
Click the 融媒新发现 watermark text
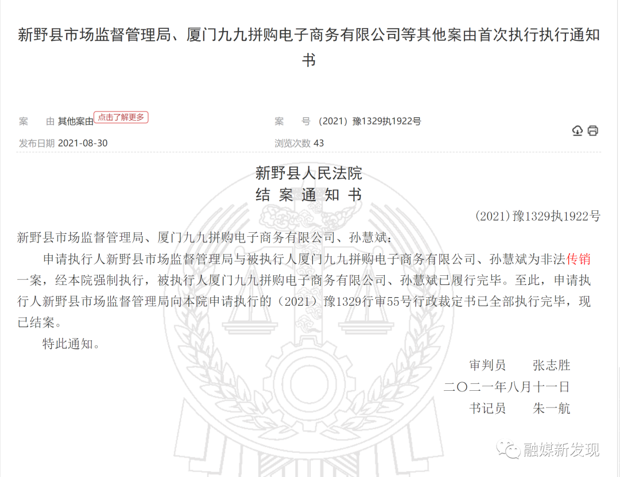(x=561, y=450)
